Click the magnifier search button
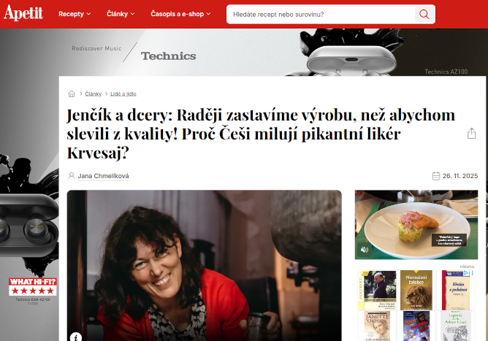Screen dimensions: 488x341 point(424,14)
